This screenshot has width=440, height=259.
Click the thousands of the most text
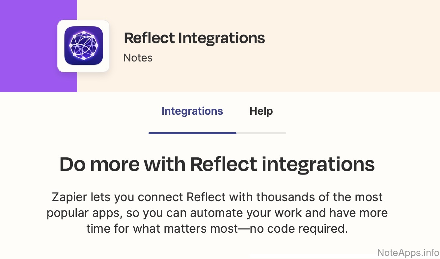coord(319,197)
